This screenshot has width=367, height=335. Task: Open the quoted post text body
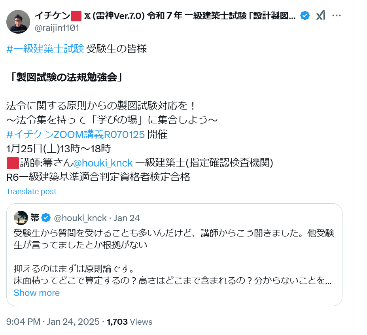click(174, 257)
